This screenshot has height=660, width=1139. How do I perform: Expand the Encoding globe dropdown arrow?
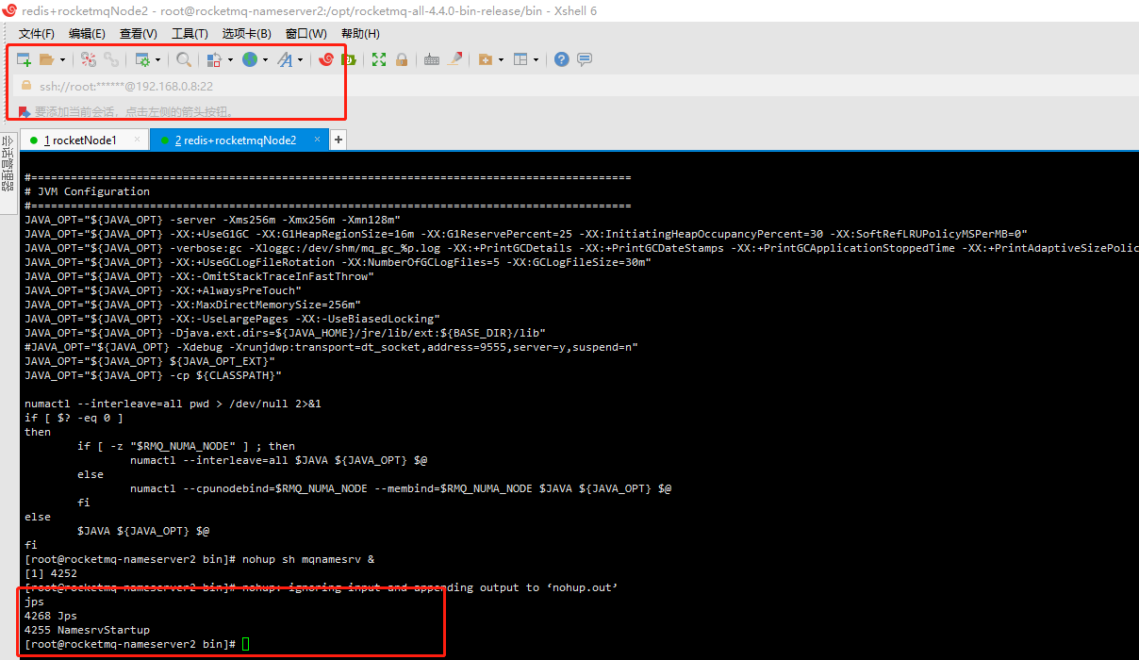coord(265,59)
